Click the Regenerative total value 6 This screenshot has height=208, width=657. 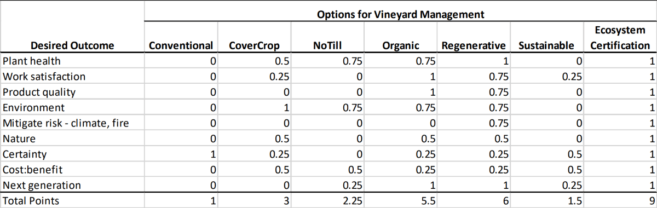tap(474, 201)
